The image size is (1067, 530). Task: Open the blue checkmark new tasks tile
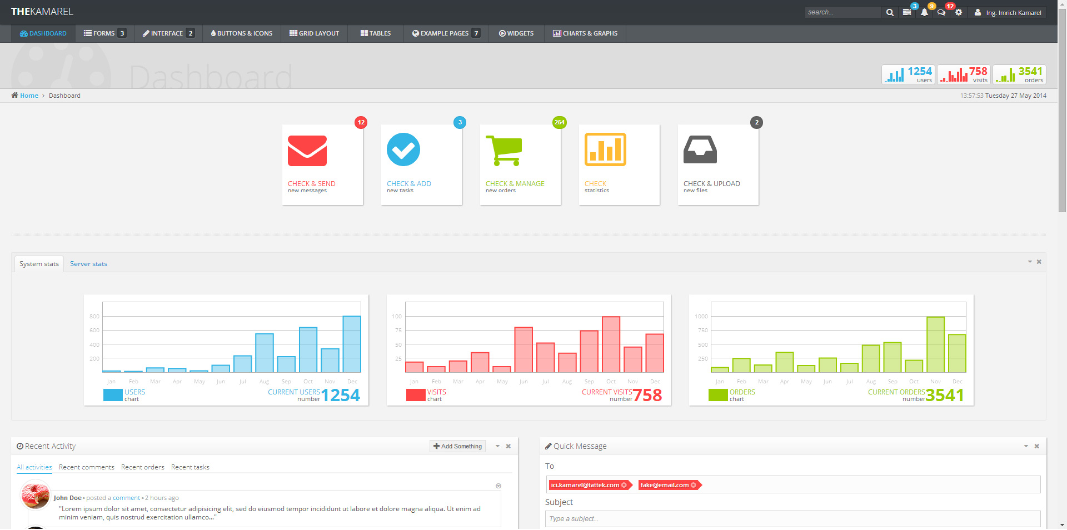pos(403,150)
